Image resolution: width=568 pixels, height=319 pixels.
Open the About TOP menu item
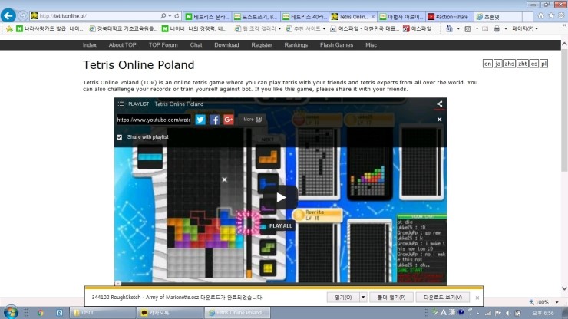(x=123, y=45)
